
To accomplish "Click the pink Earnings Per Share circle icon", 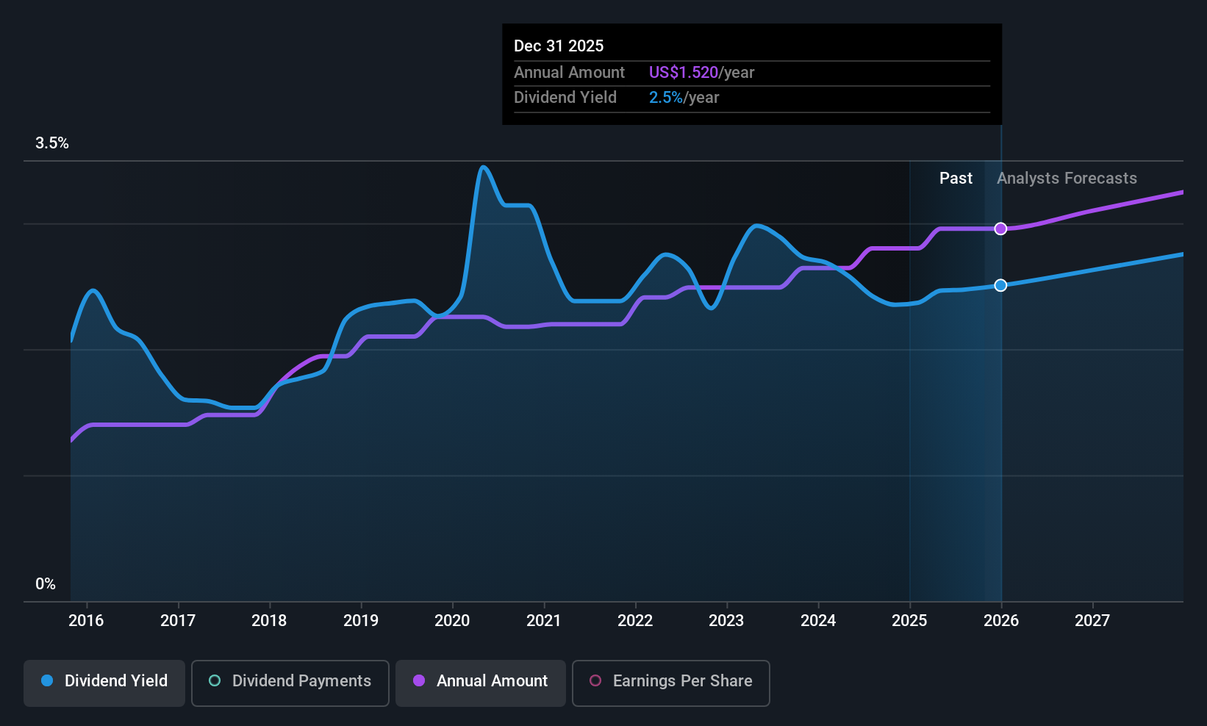I will [595, 681].
